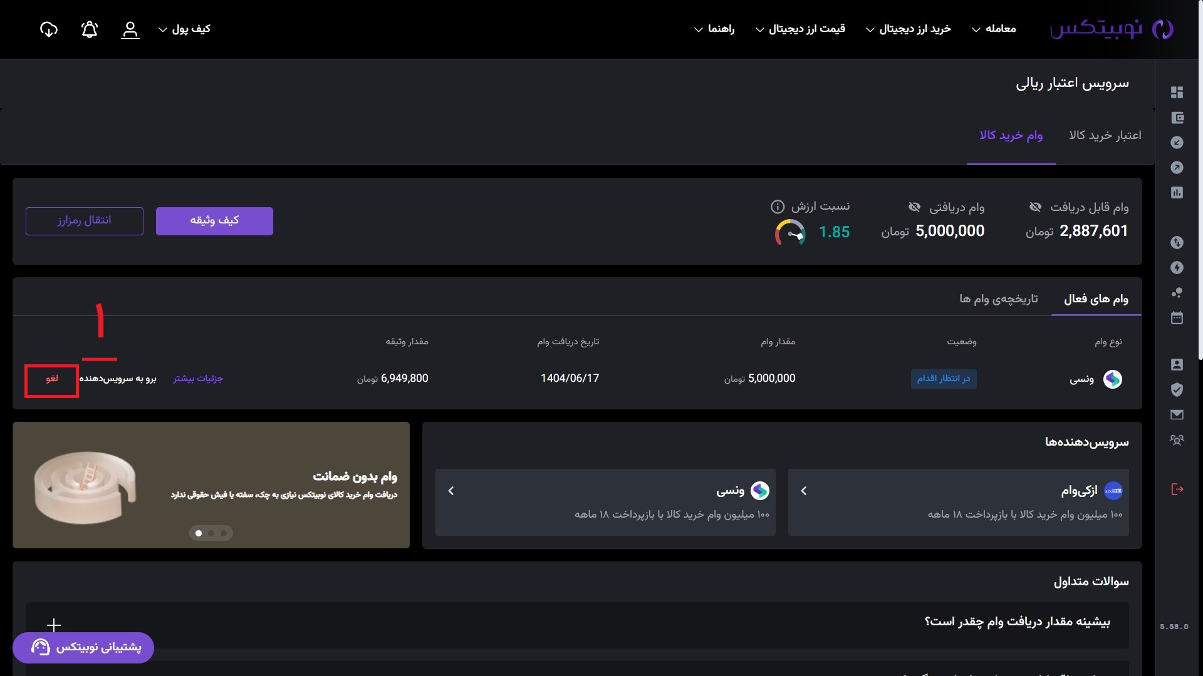Click the wallet icon in sidebar
The height and width of the screenshot is (676, 1203).
(1177, 118)
